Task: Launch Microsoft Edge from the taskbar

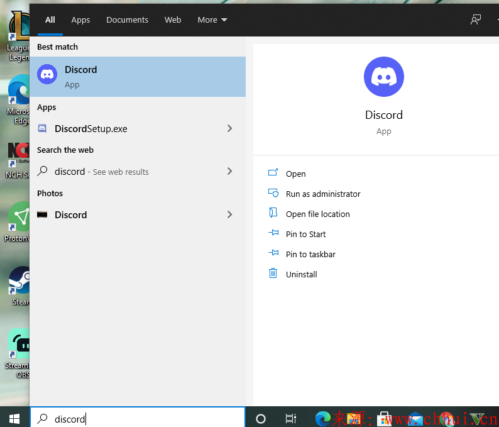Action: (x=322, y=418)
